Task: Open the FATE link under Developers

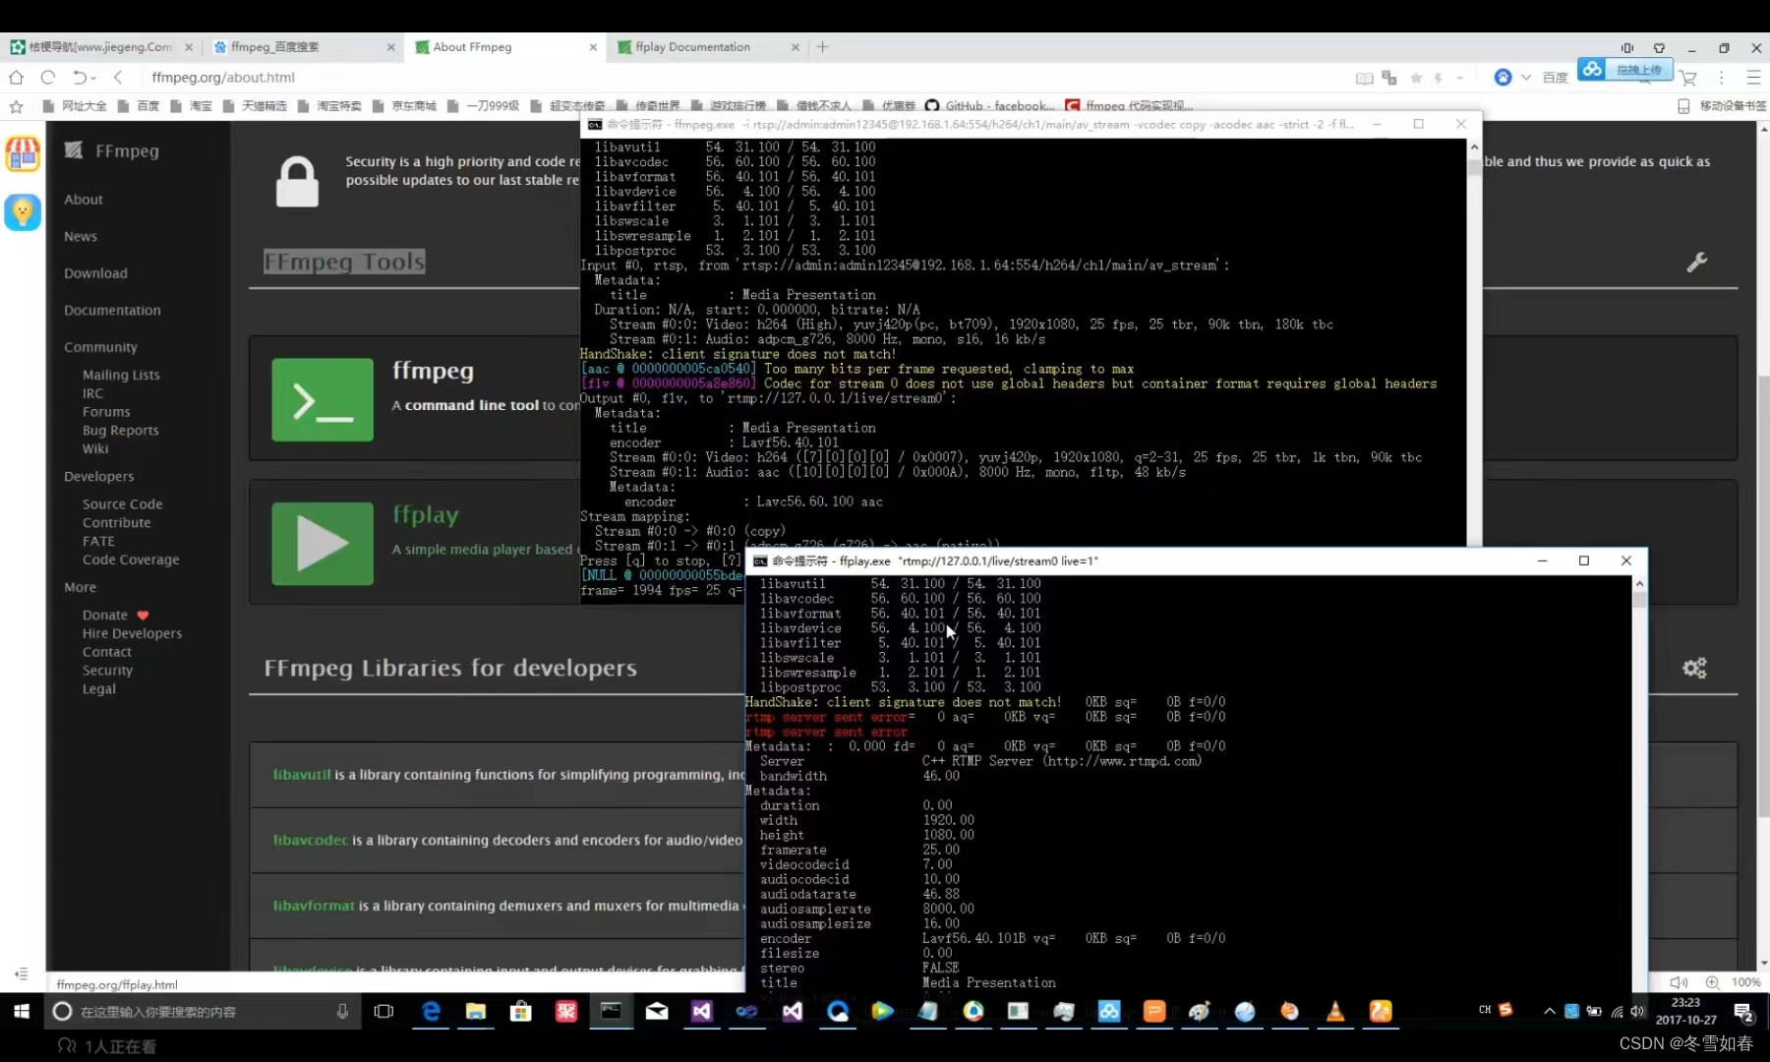Action: point(98,542)
